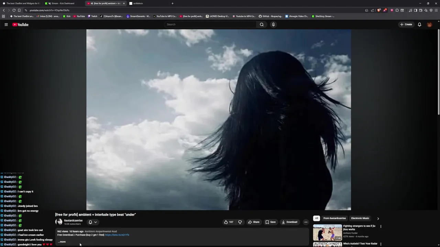Open subscription notification dropdown bell
440x247 pixels.
92,222
